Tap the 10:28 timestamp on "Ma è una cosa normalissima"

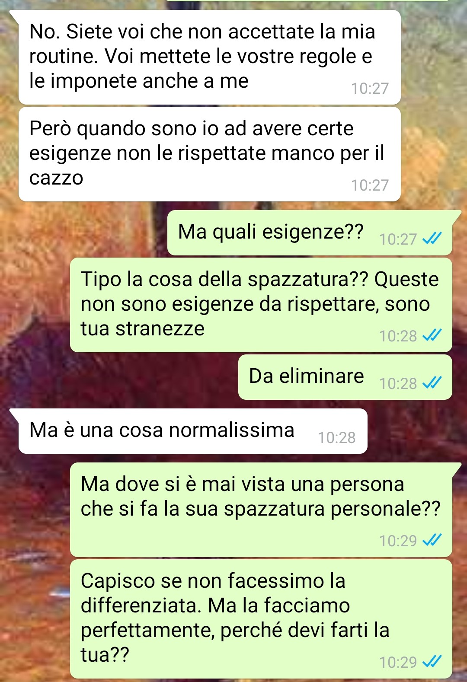click(x=337, y=438)
